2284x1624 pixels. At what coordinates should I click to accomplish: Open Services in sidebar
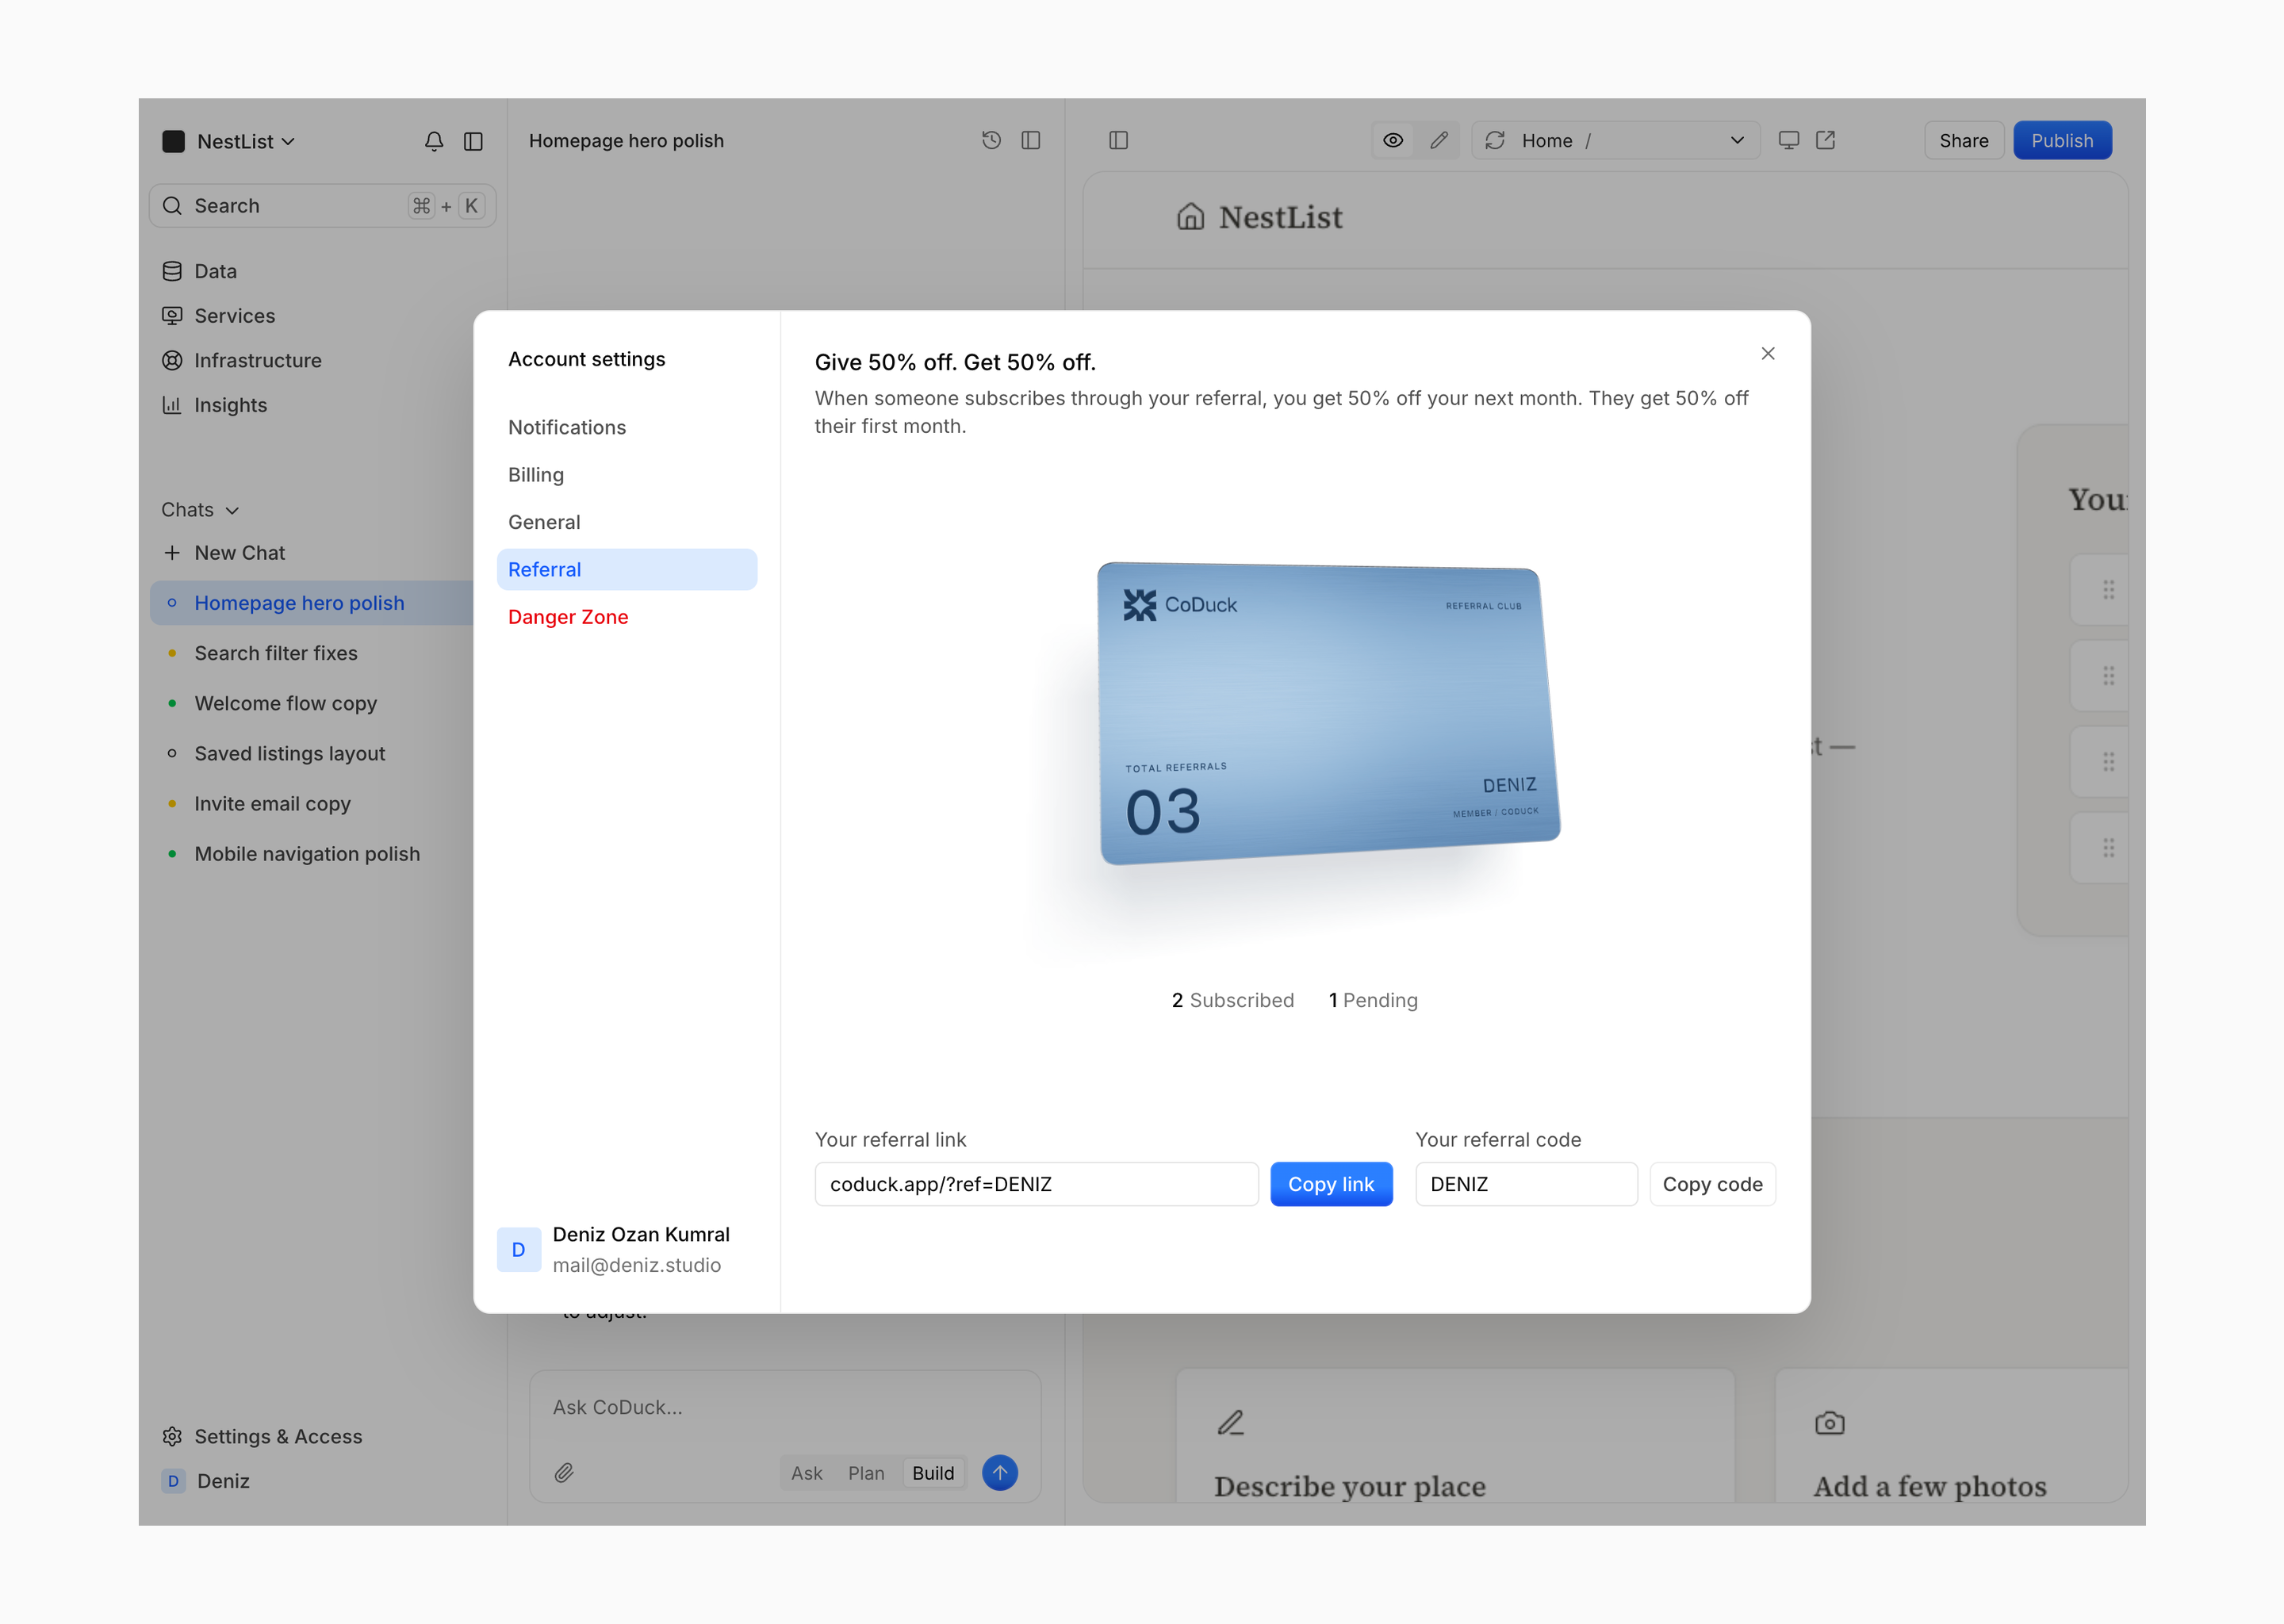[219, 316]
